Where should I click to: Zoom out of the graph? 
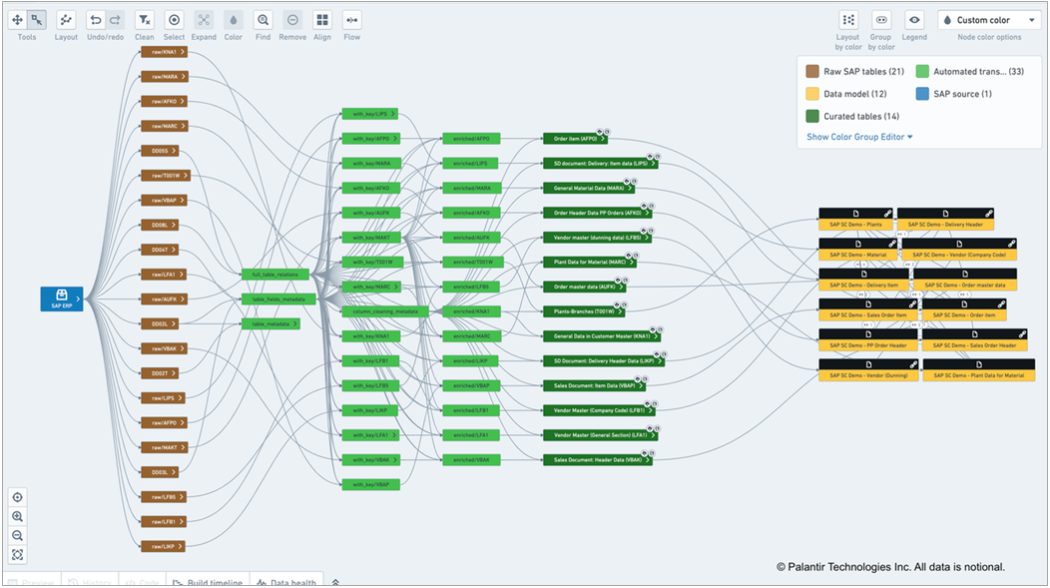pyautogui.click(x=17, y=536)
